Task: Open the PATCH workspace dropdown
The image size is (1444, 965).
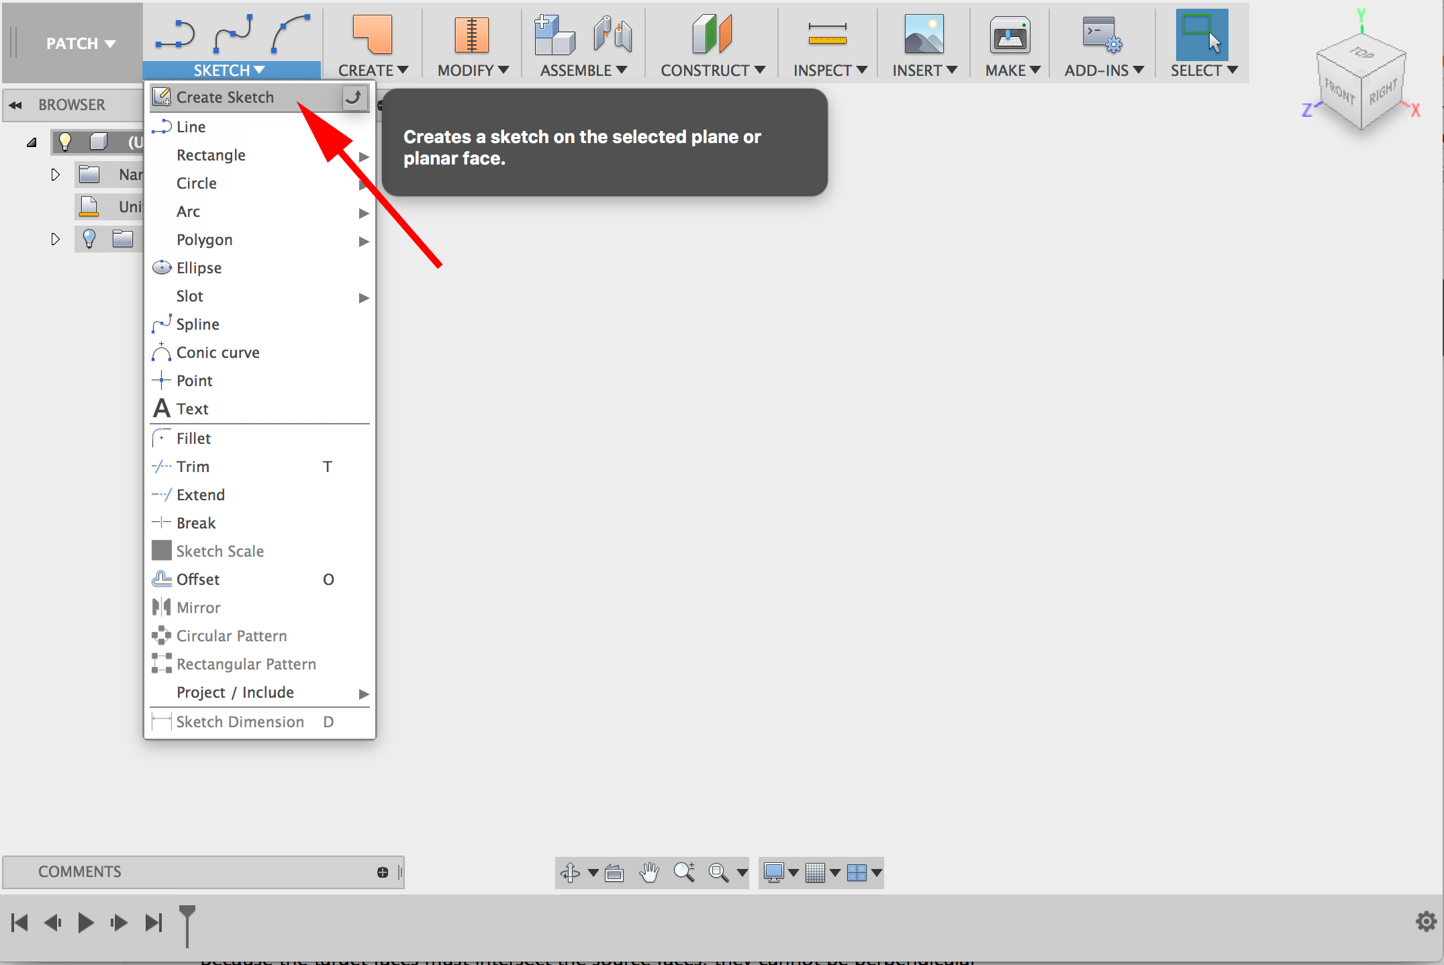Action: 81,44
